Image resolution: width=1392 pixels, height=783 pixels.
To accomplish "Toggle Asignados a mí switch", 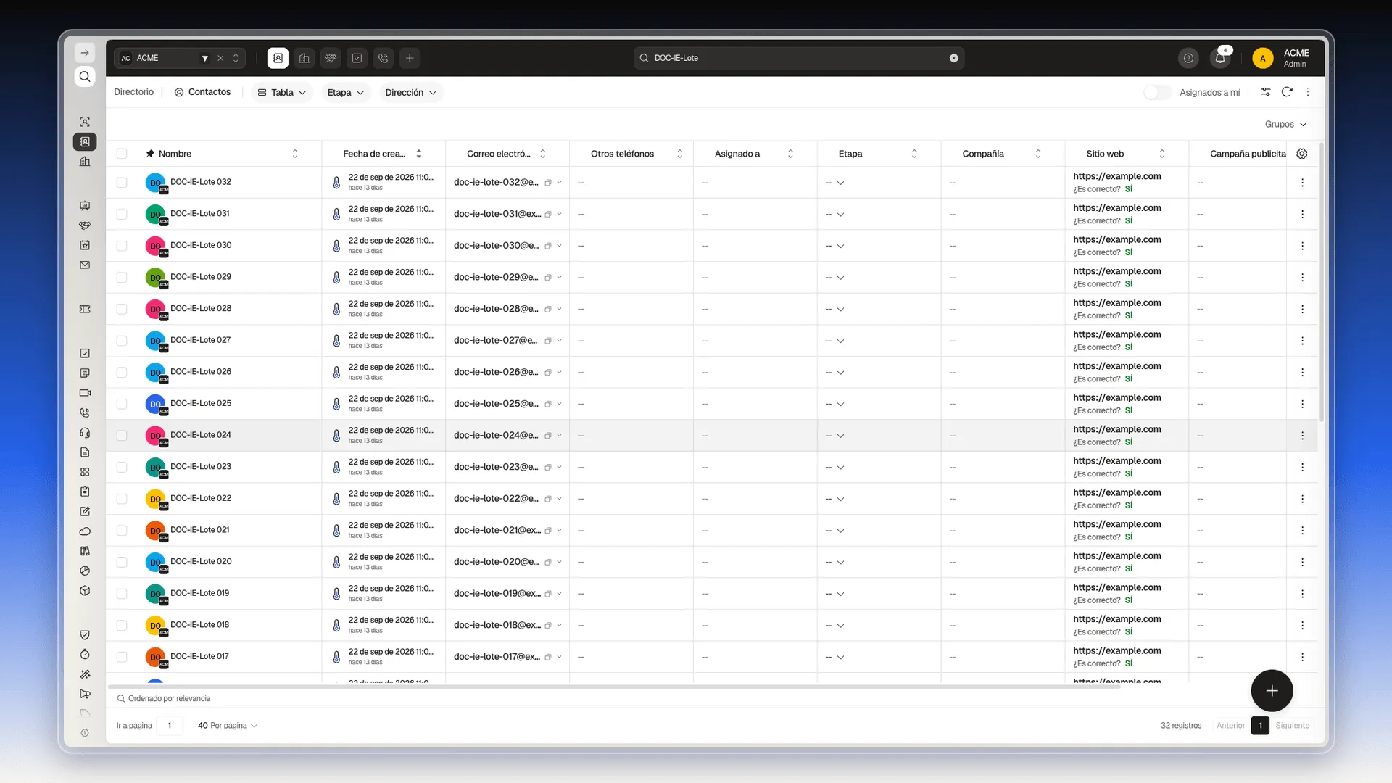I will 1157,93.
